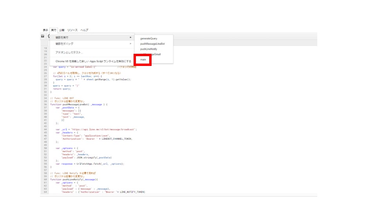
Task: Open the 公開 menu
Action: coord(61,30)
